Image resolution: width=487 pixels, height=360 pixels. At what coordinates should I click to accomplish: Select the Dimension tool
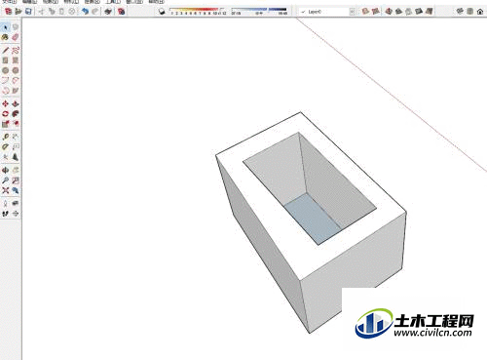[16, 137]
